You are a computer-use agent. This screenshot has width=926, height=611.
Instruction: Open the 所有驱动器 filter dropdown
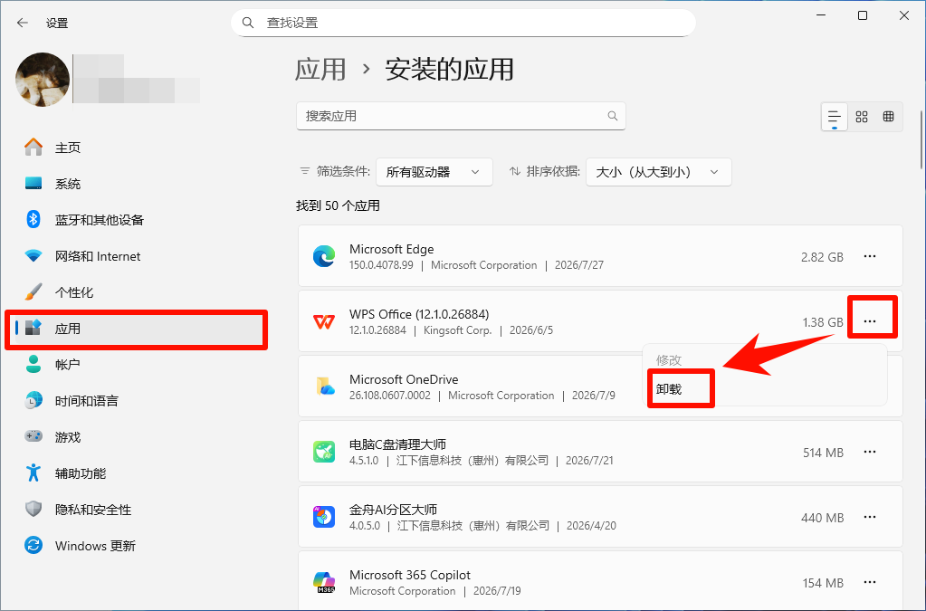pos(434,172)
